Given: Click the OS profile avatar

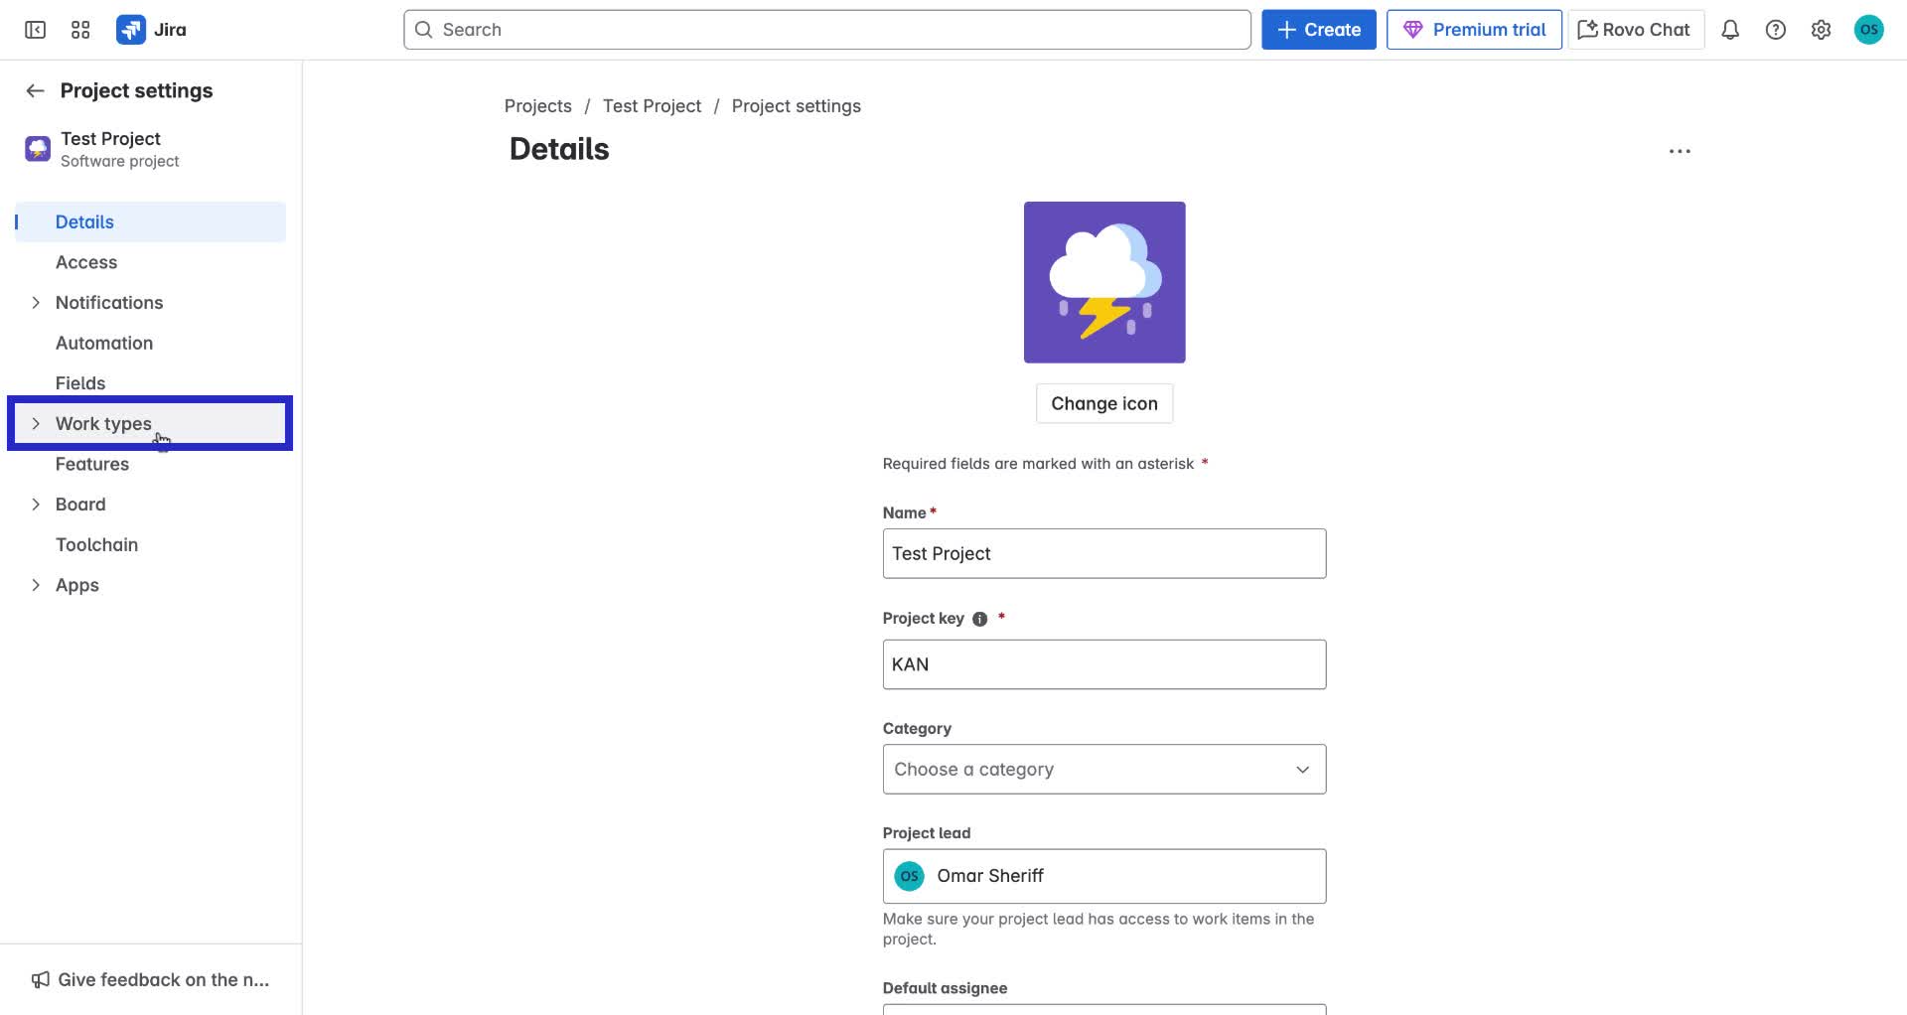Looking at the screenshot, I should [x=1869, y=29].
